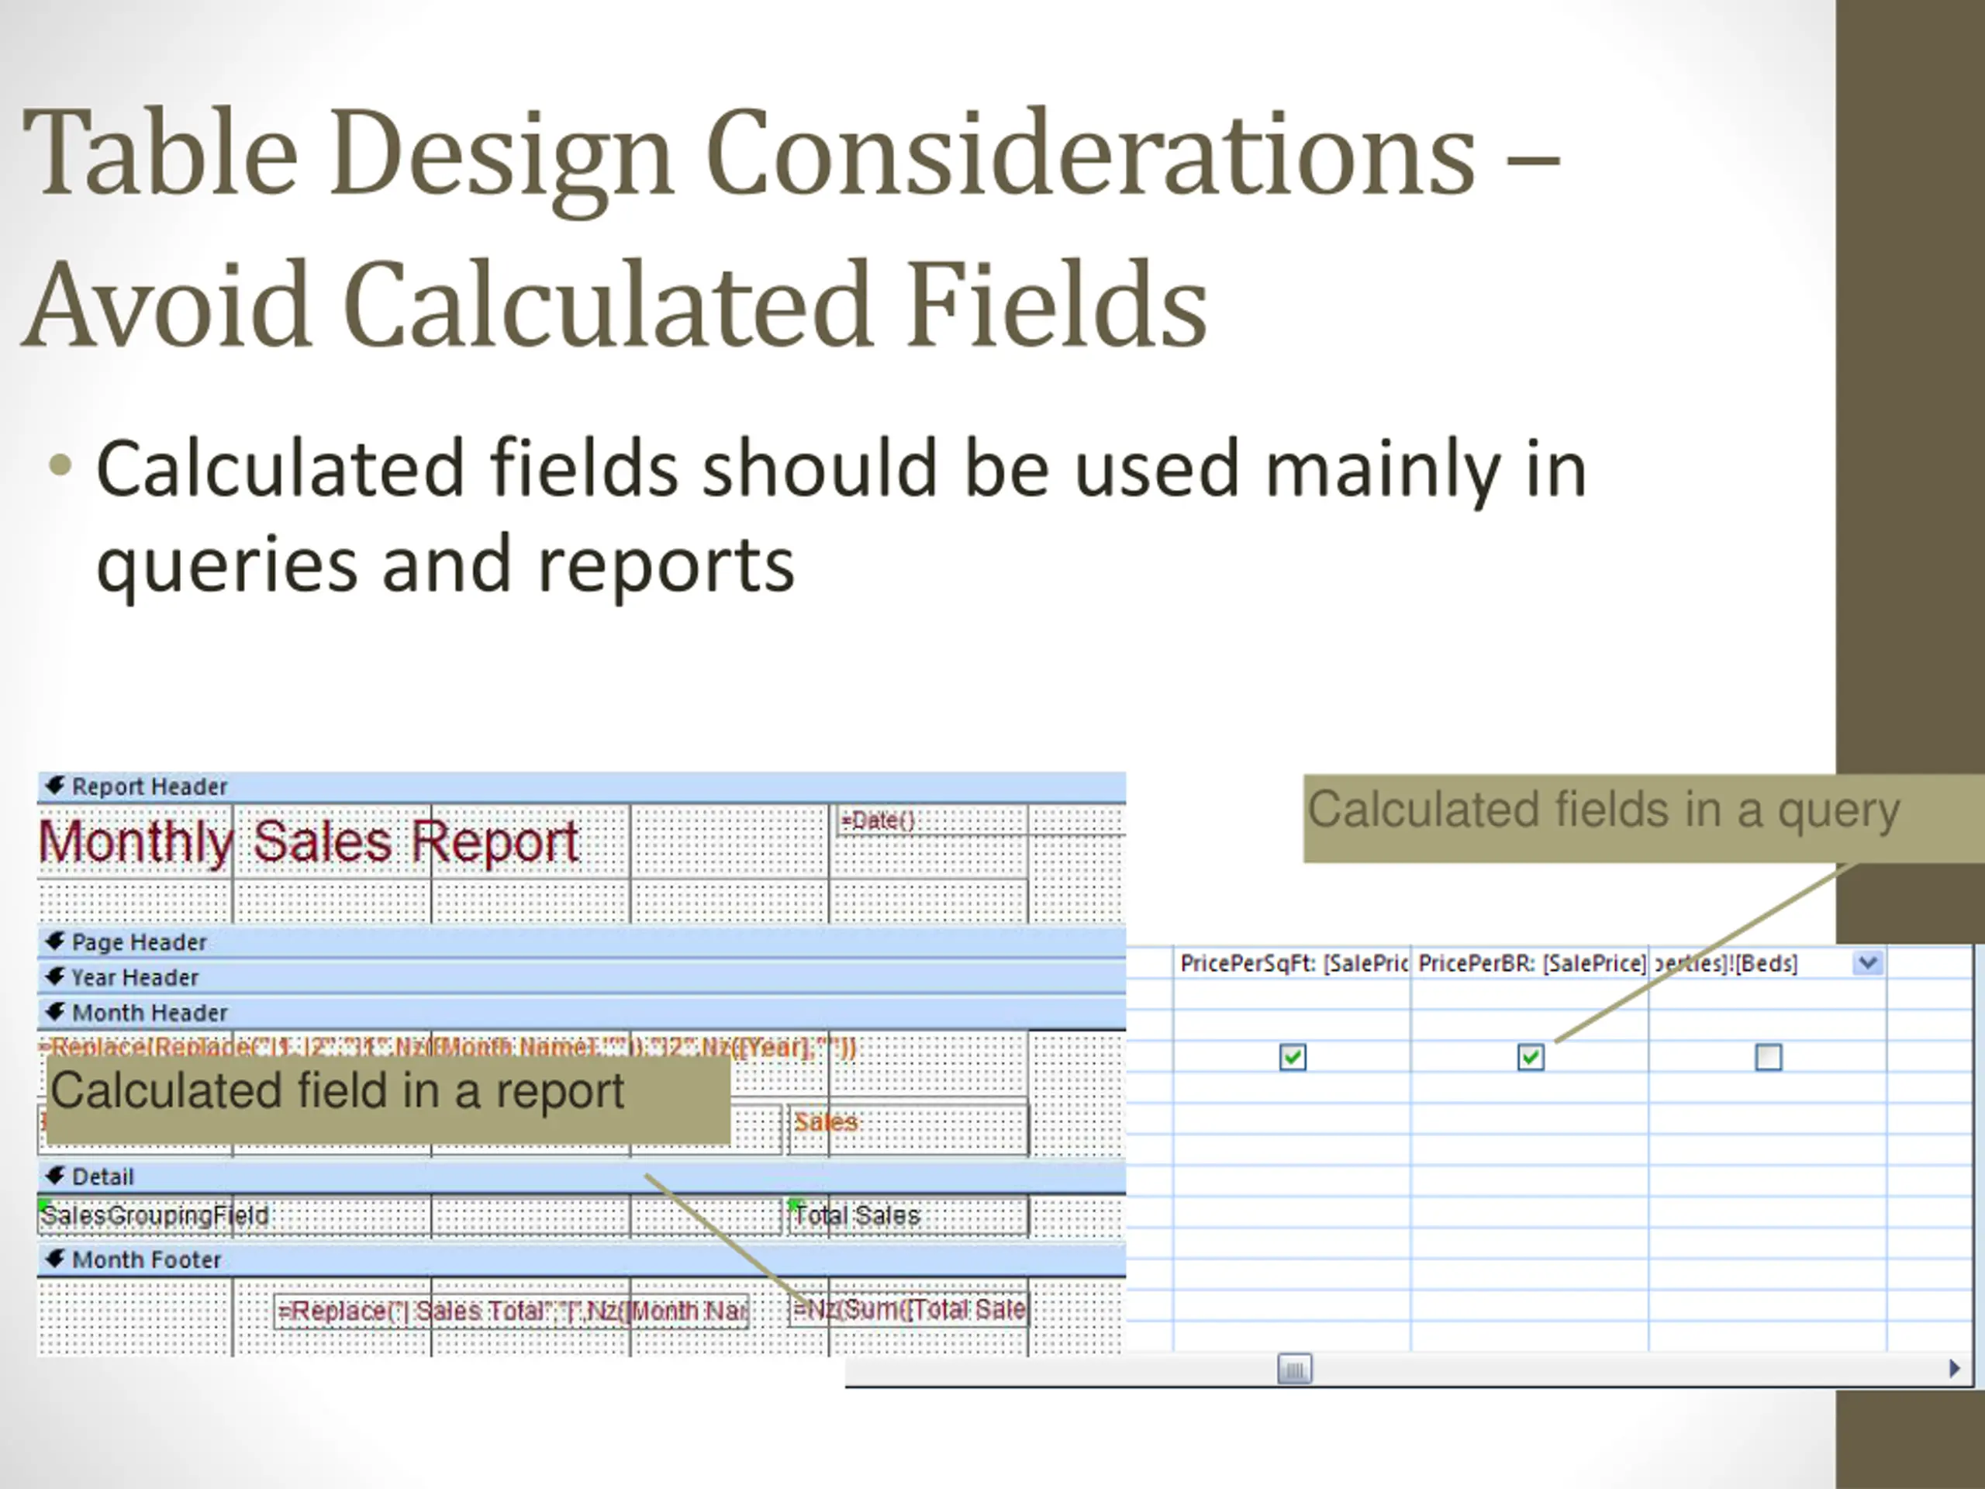1985x1489 pixels.
Task: Open the Beds field dropdown arrow
Action: point(1867,963)
